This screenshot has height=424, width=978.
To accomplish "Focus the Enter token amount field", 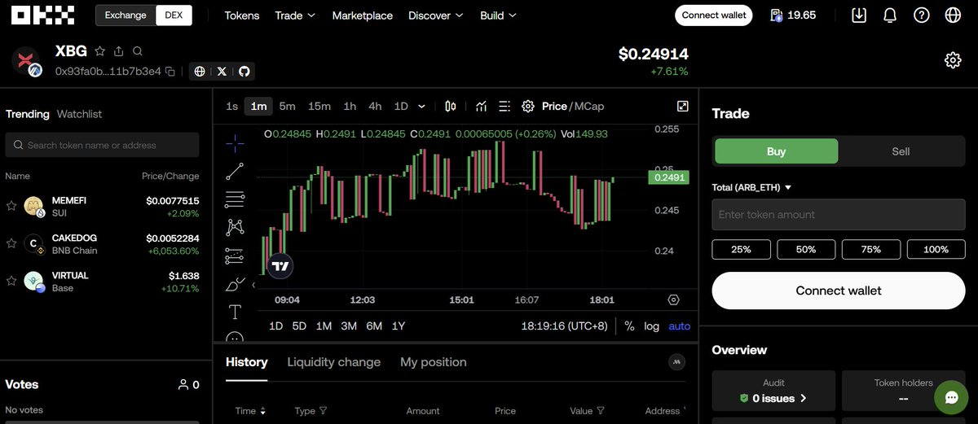I will click(839, 215).
